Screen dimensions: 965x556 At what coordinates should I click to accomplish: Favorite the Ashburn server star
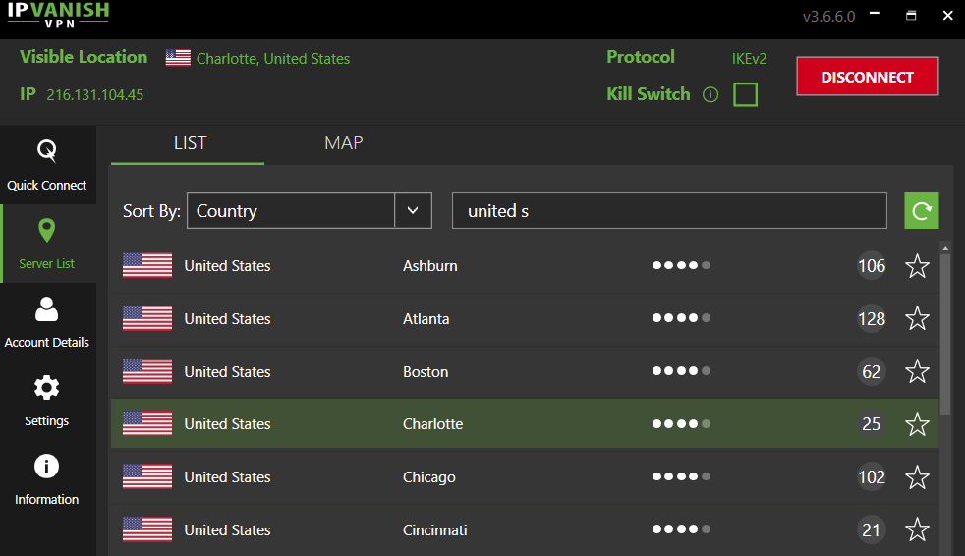[917, 265]
